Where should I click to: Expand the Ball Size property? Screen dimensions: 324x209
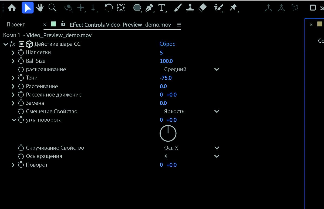point(13,61)
